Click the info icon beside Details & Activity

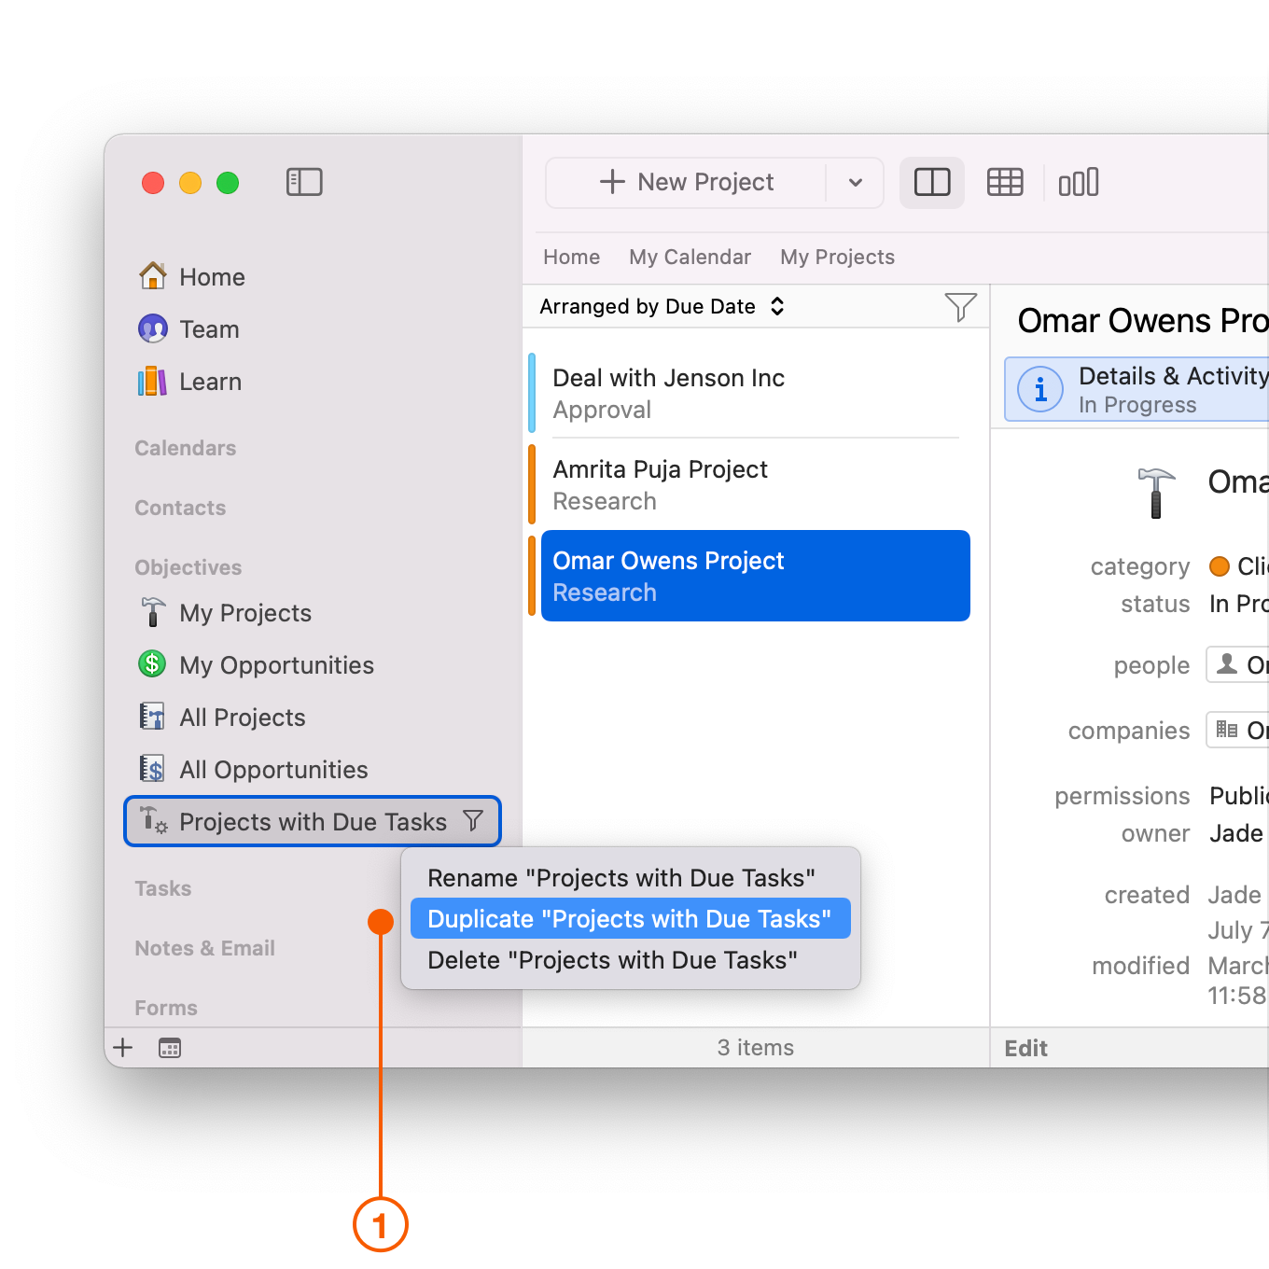(1039, 390)
